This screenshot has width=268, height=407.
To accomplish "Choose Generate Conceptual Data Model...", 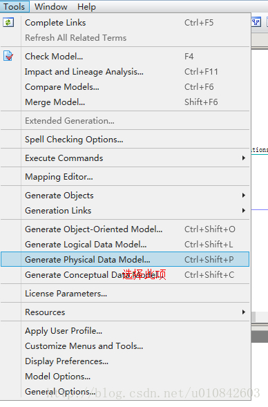I will point(125,274).
